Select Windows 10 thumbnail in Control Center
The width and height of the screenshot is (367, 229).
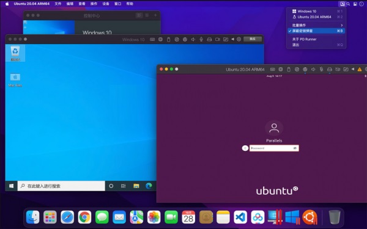[49, 27]
